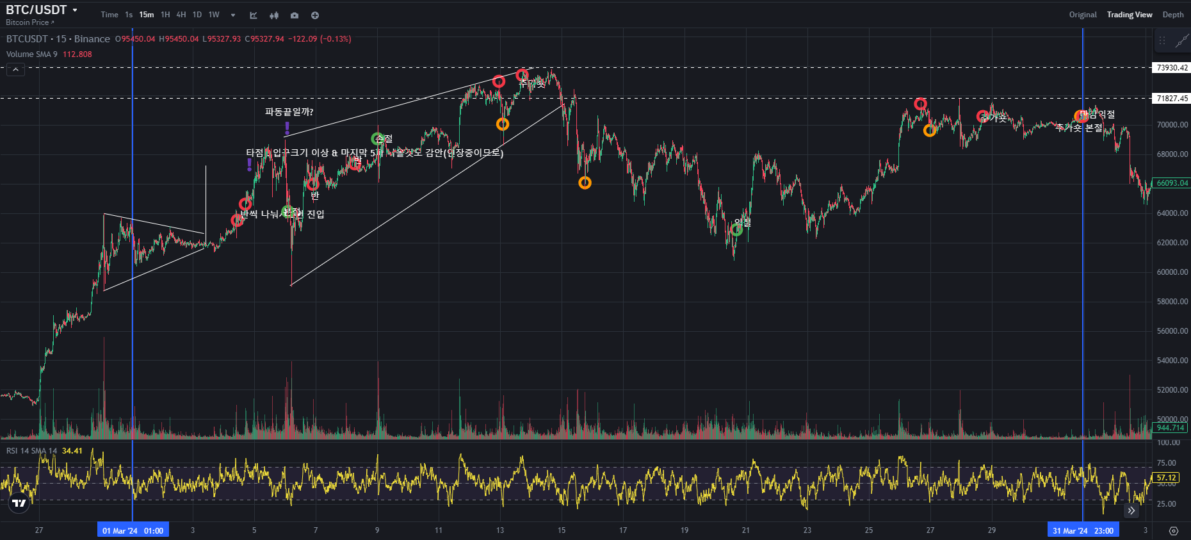Open chart settings gear icon
Viewport: 1191px width, 540px height.
(1174, 531)
